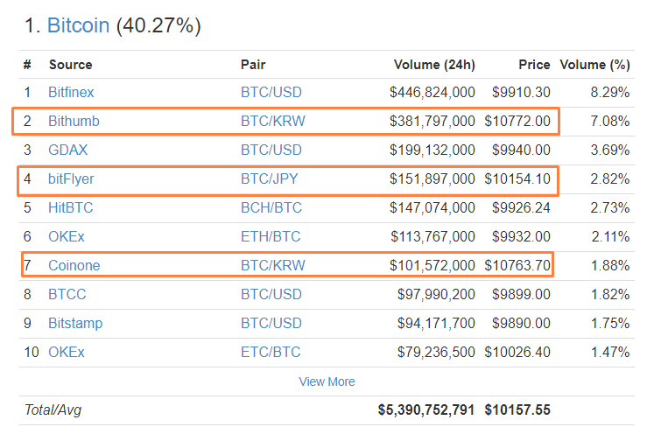
Task: Open the bitFlyer exchange link
Action: 71,178
